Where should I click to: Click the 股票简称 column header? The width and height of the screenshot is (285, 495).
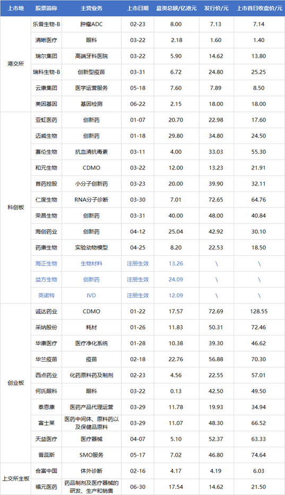point(46,8)
